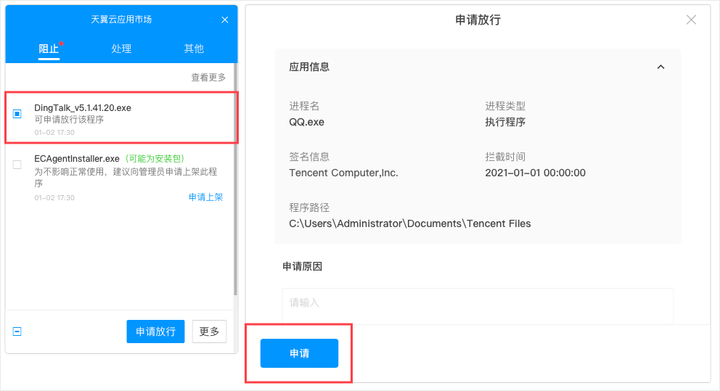This screenshot has height=391, width=720.
Task: Click the blocked list vertical scrollbar
Action: pyautogui.click(x=235, y=181)
